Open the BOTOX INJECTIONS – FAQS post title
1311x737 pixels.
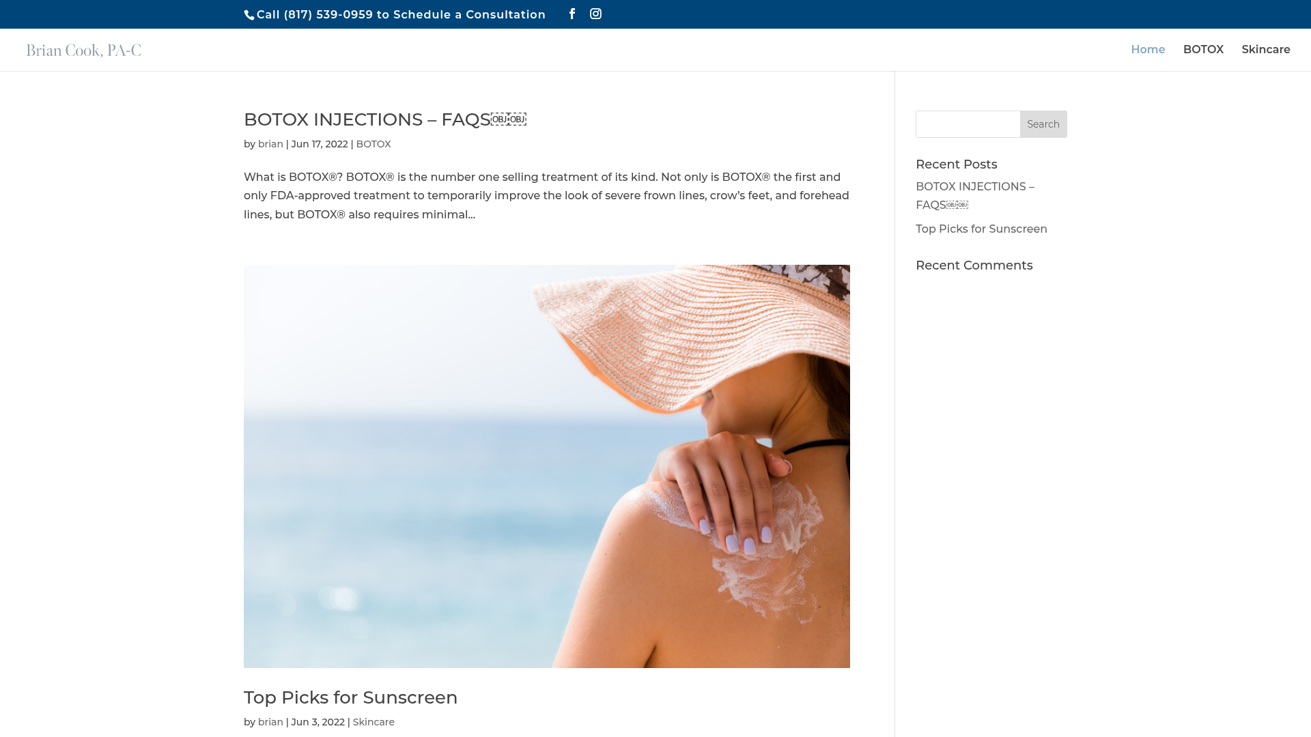385,119
